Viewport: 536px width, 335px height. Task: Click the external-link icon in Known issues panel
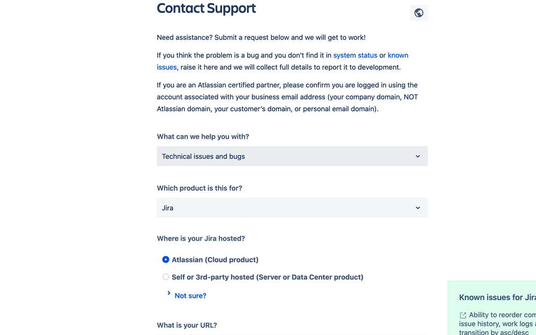tap(463, 315)
